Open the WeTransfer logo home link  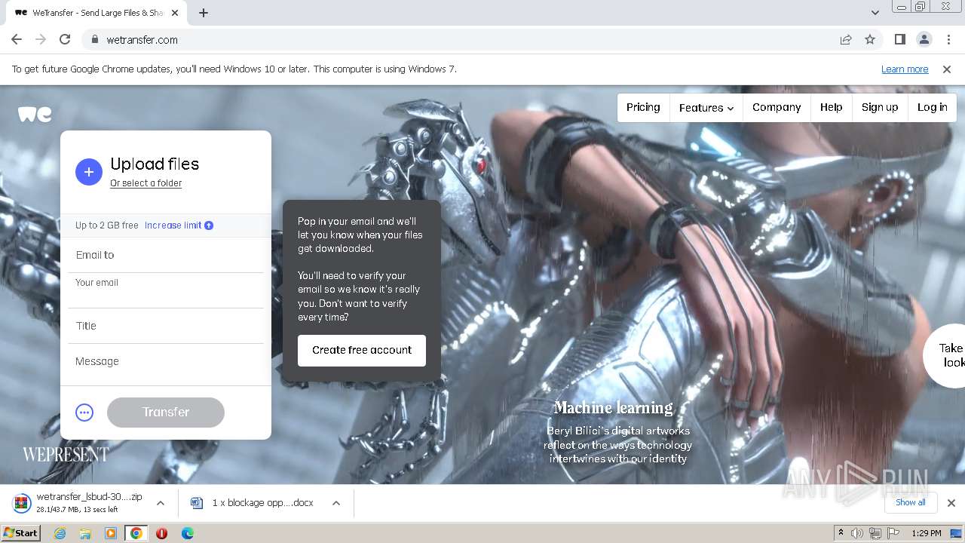click(35, 114)
